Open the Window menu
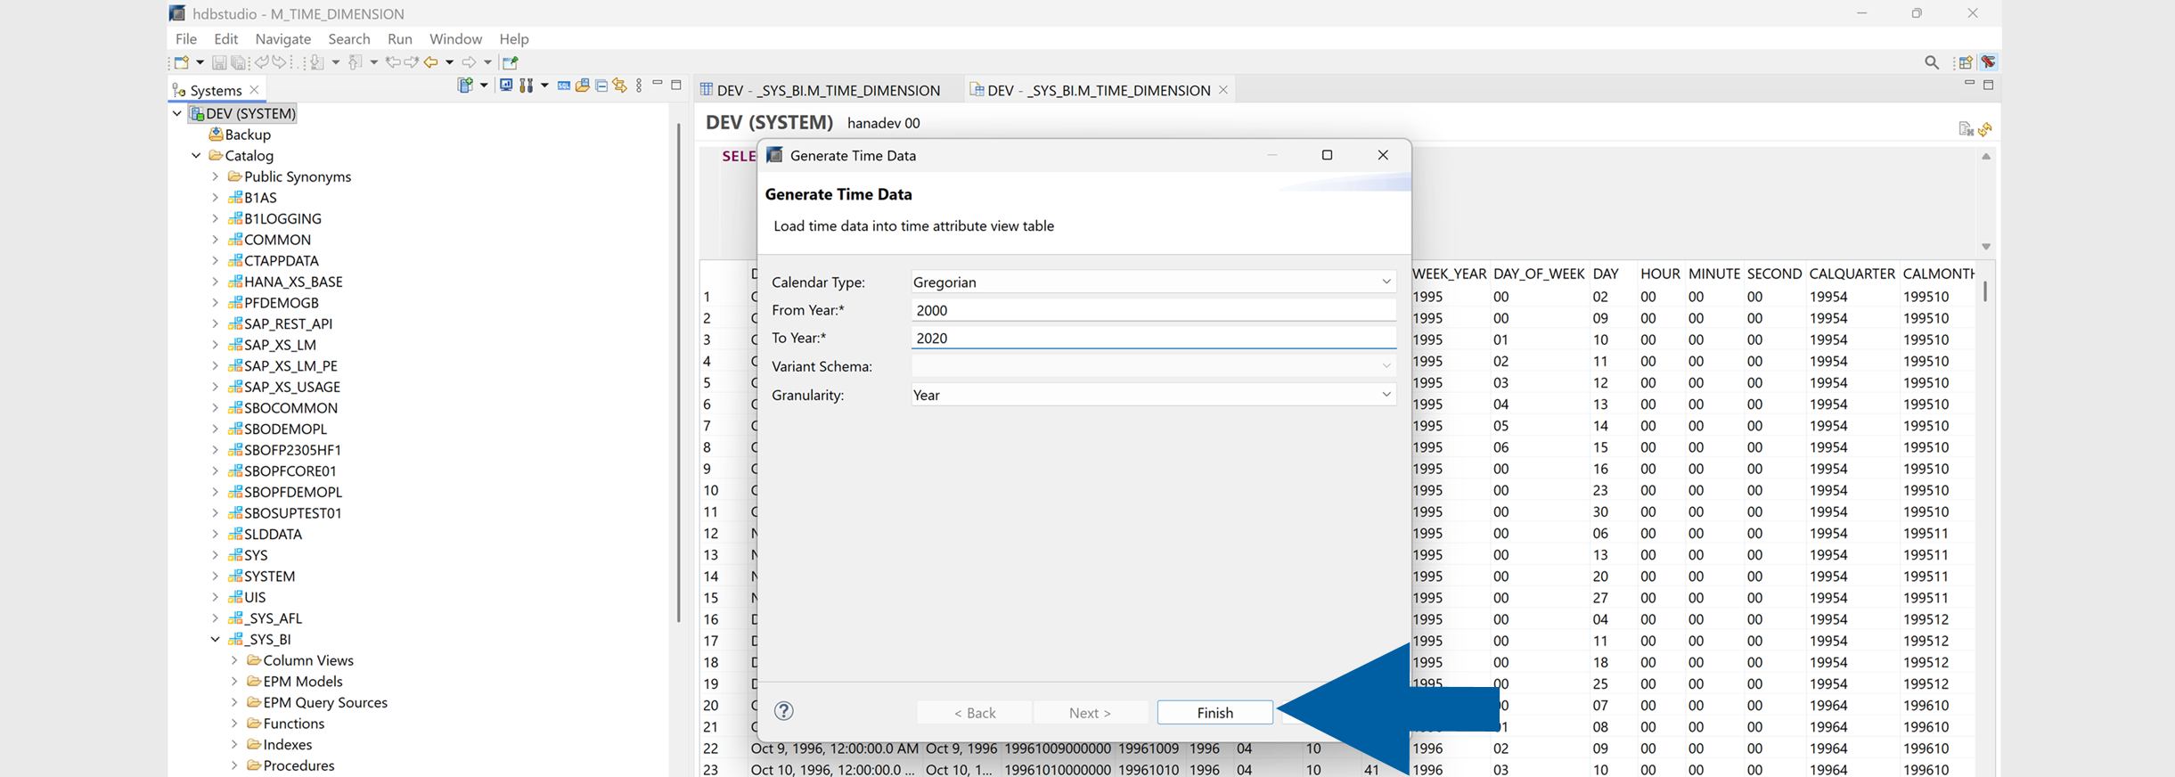 [455, 38]
